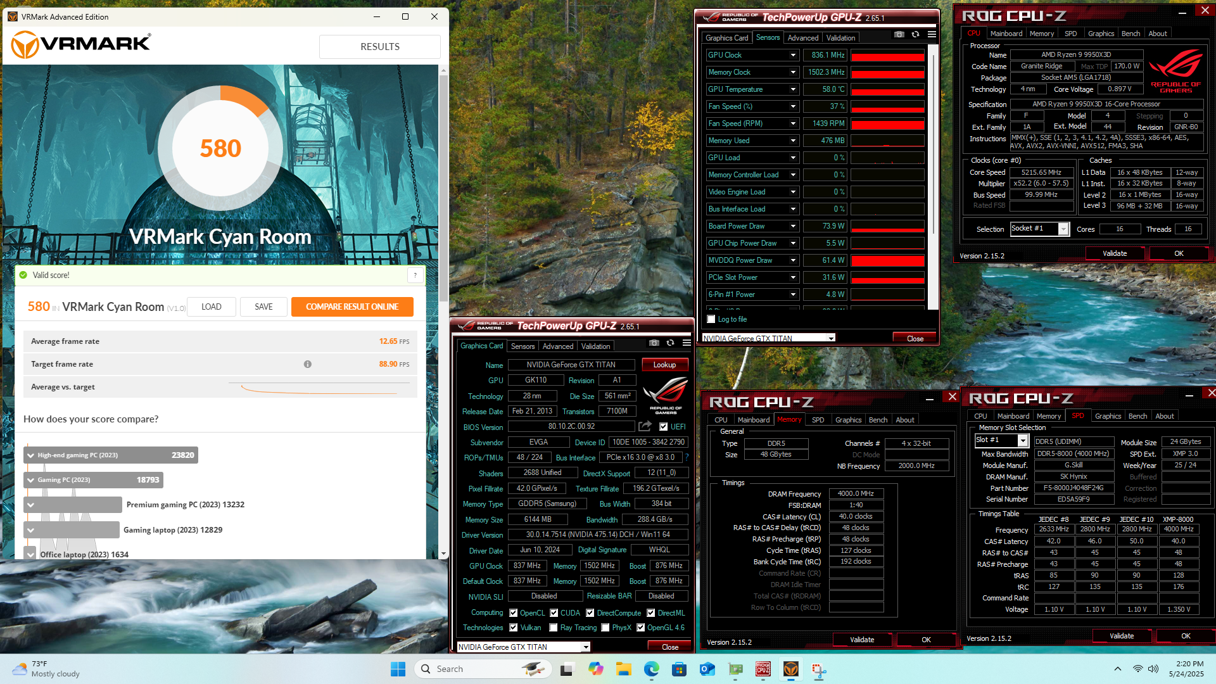Toggle the Vulkan checkbox
This screenshot has width=1216, height=684.
[x=513, y=628]
